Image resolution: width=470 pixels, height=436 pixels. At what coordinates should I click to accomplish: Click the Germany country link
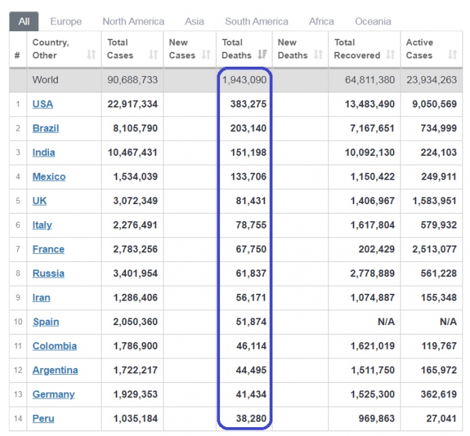pyautogui.click(x=53, y=395)
